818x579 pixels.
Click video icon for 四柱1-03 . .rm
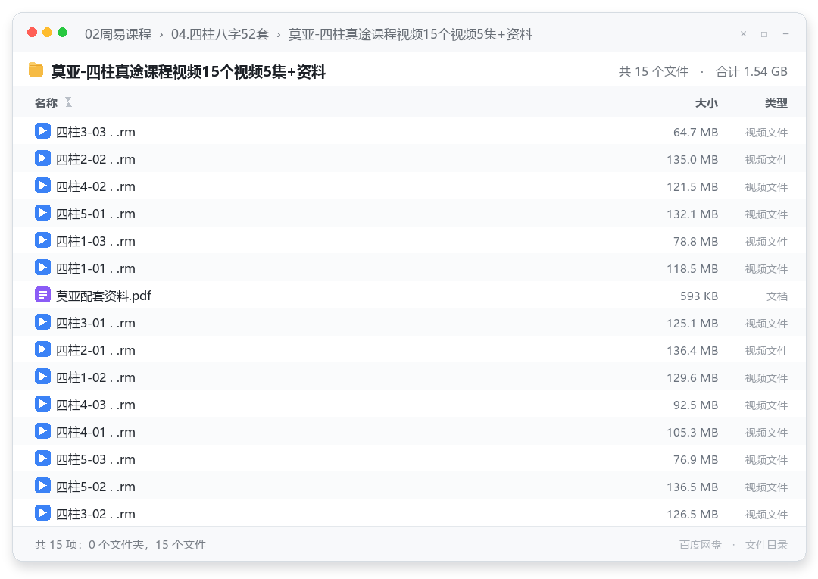click(x=42, y=240)
